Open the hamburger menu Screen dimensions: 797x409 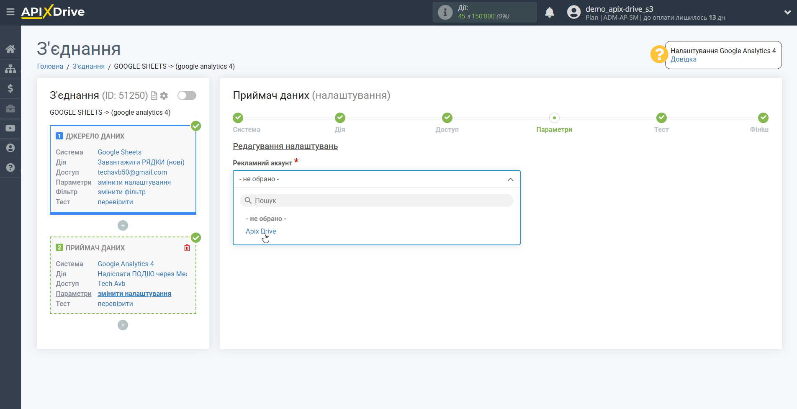[x=10, y=12]
